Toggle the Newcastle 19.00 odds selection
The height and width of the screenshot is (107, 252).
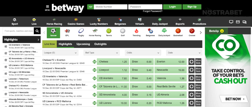[x=170, y=70]
